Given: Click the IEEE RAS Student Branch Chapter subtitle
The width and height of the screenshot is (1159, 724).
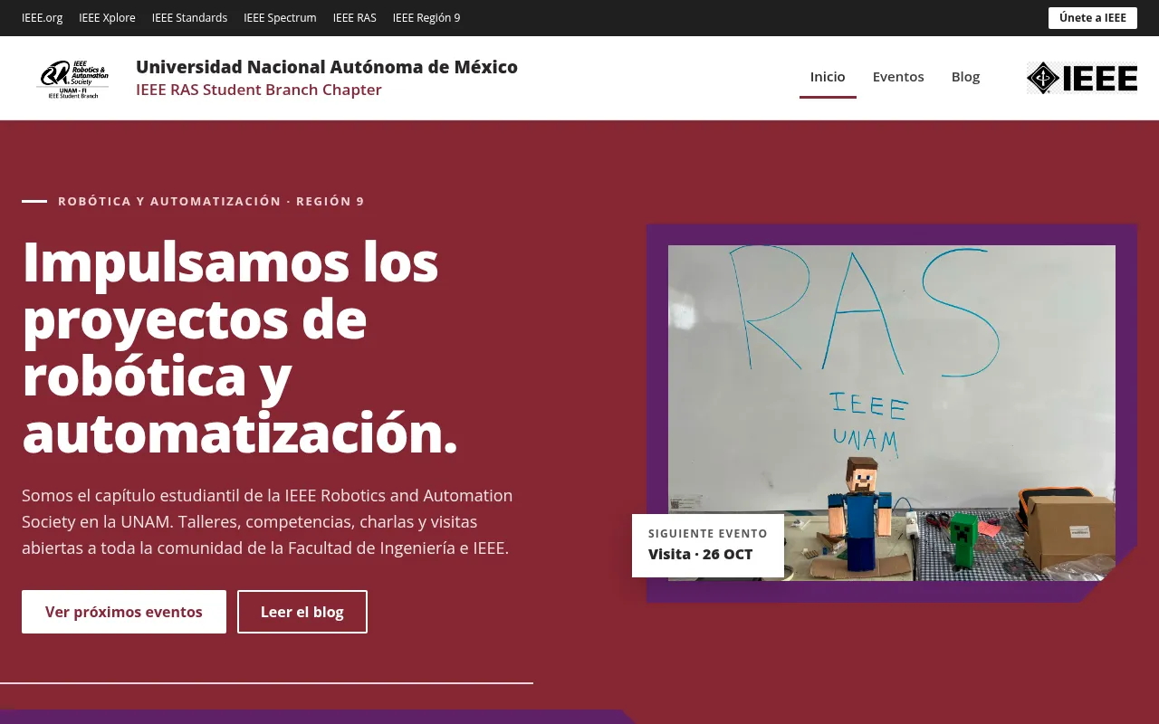Looking at the screenshot, I should tap(259, 90).
